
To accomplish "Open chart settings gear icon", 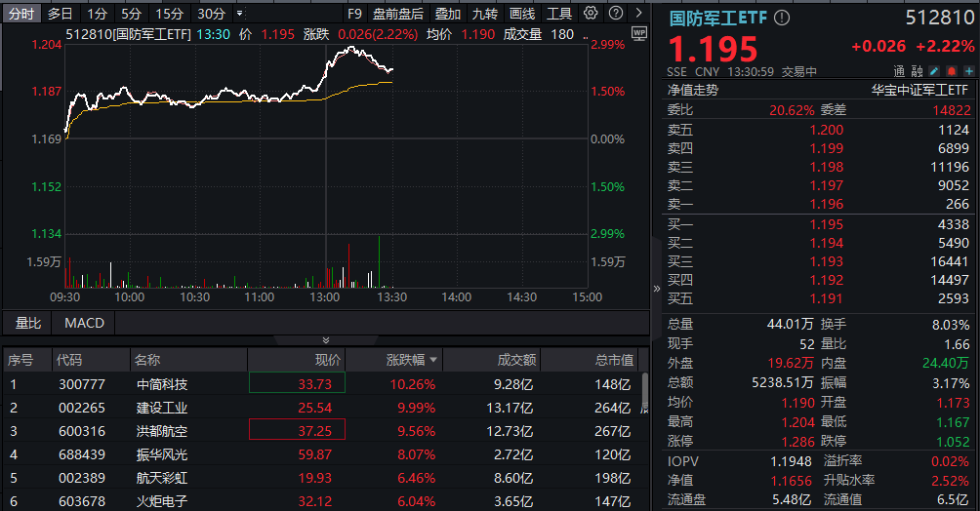I will [x=590, y=13].
